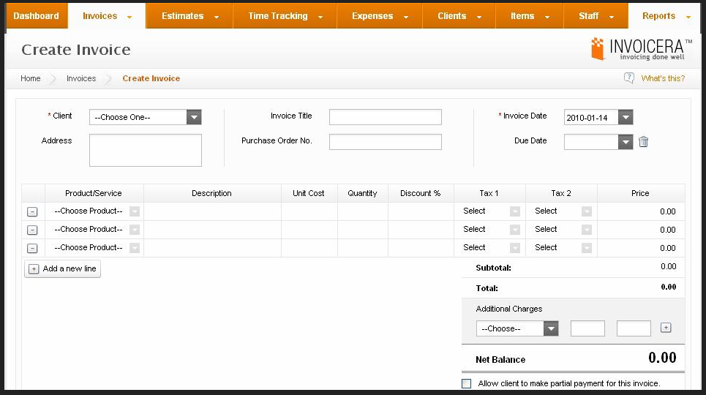Screen dimensions: 706x395
Task: Click third row Quantity cell
Action: pos(363,248)
